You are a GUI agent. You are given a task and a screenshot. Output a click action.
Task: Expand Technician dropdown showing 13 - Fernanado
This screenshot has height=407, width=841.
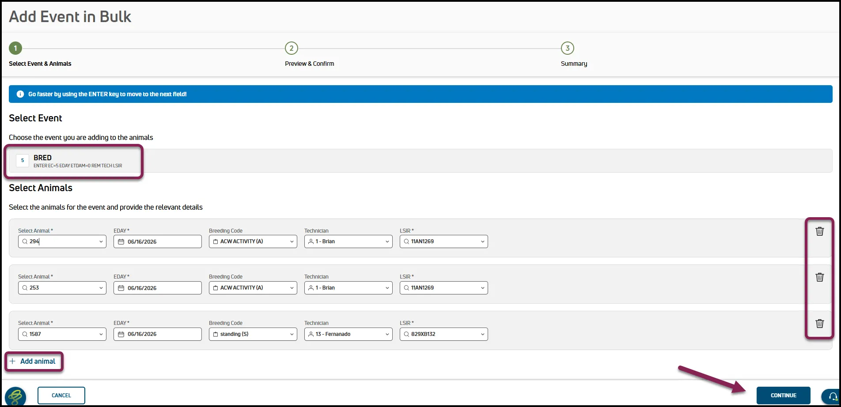click(x=387, y=334)
